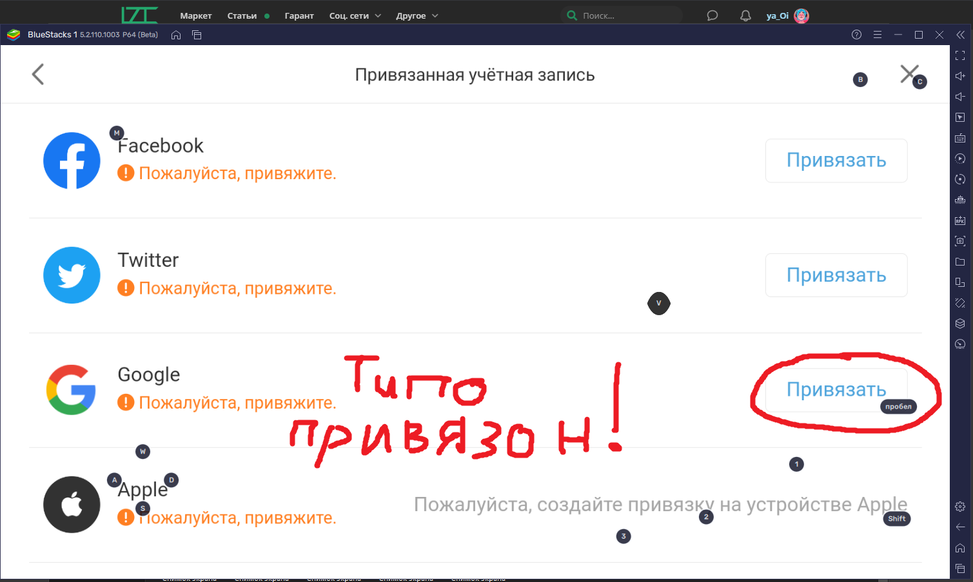Open BlueStacks hamburger menu
The width and height of the screenshot is (973, 582).
877,35
